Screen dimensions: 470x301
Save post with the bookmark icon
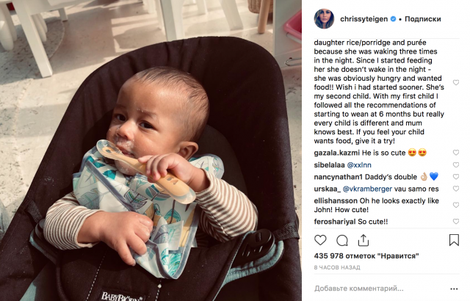(454, 240)
